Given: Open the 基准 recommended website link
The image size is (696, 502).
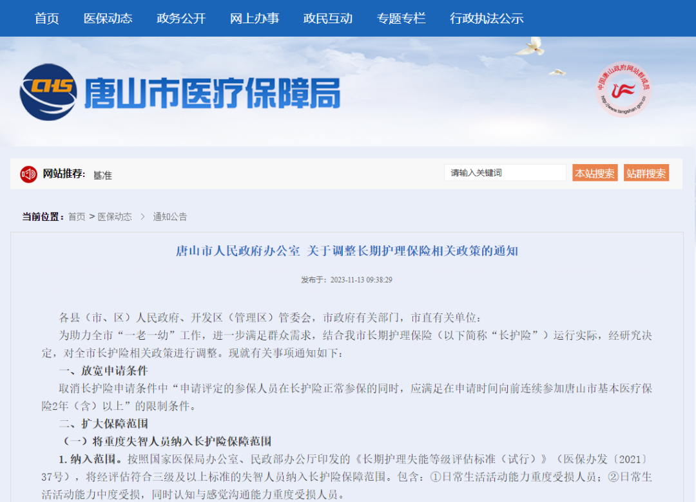Looking at the screenshot, I should point(103,175).
